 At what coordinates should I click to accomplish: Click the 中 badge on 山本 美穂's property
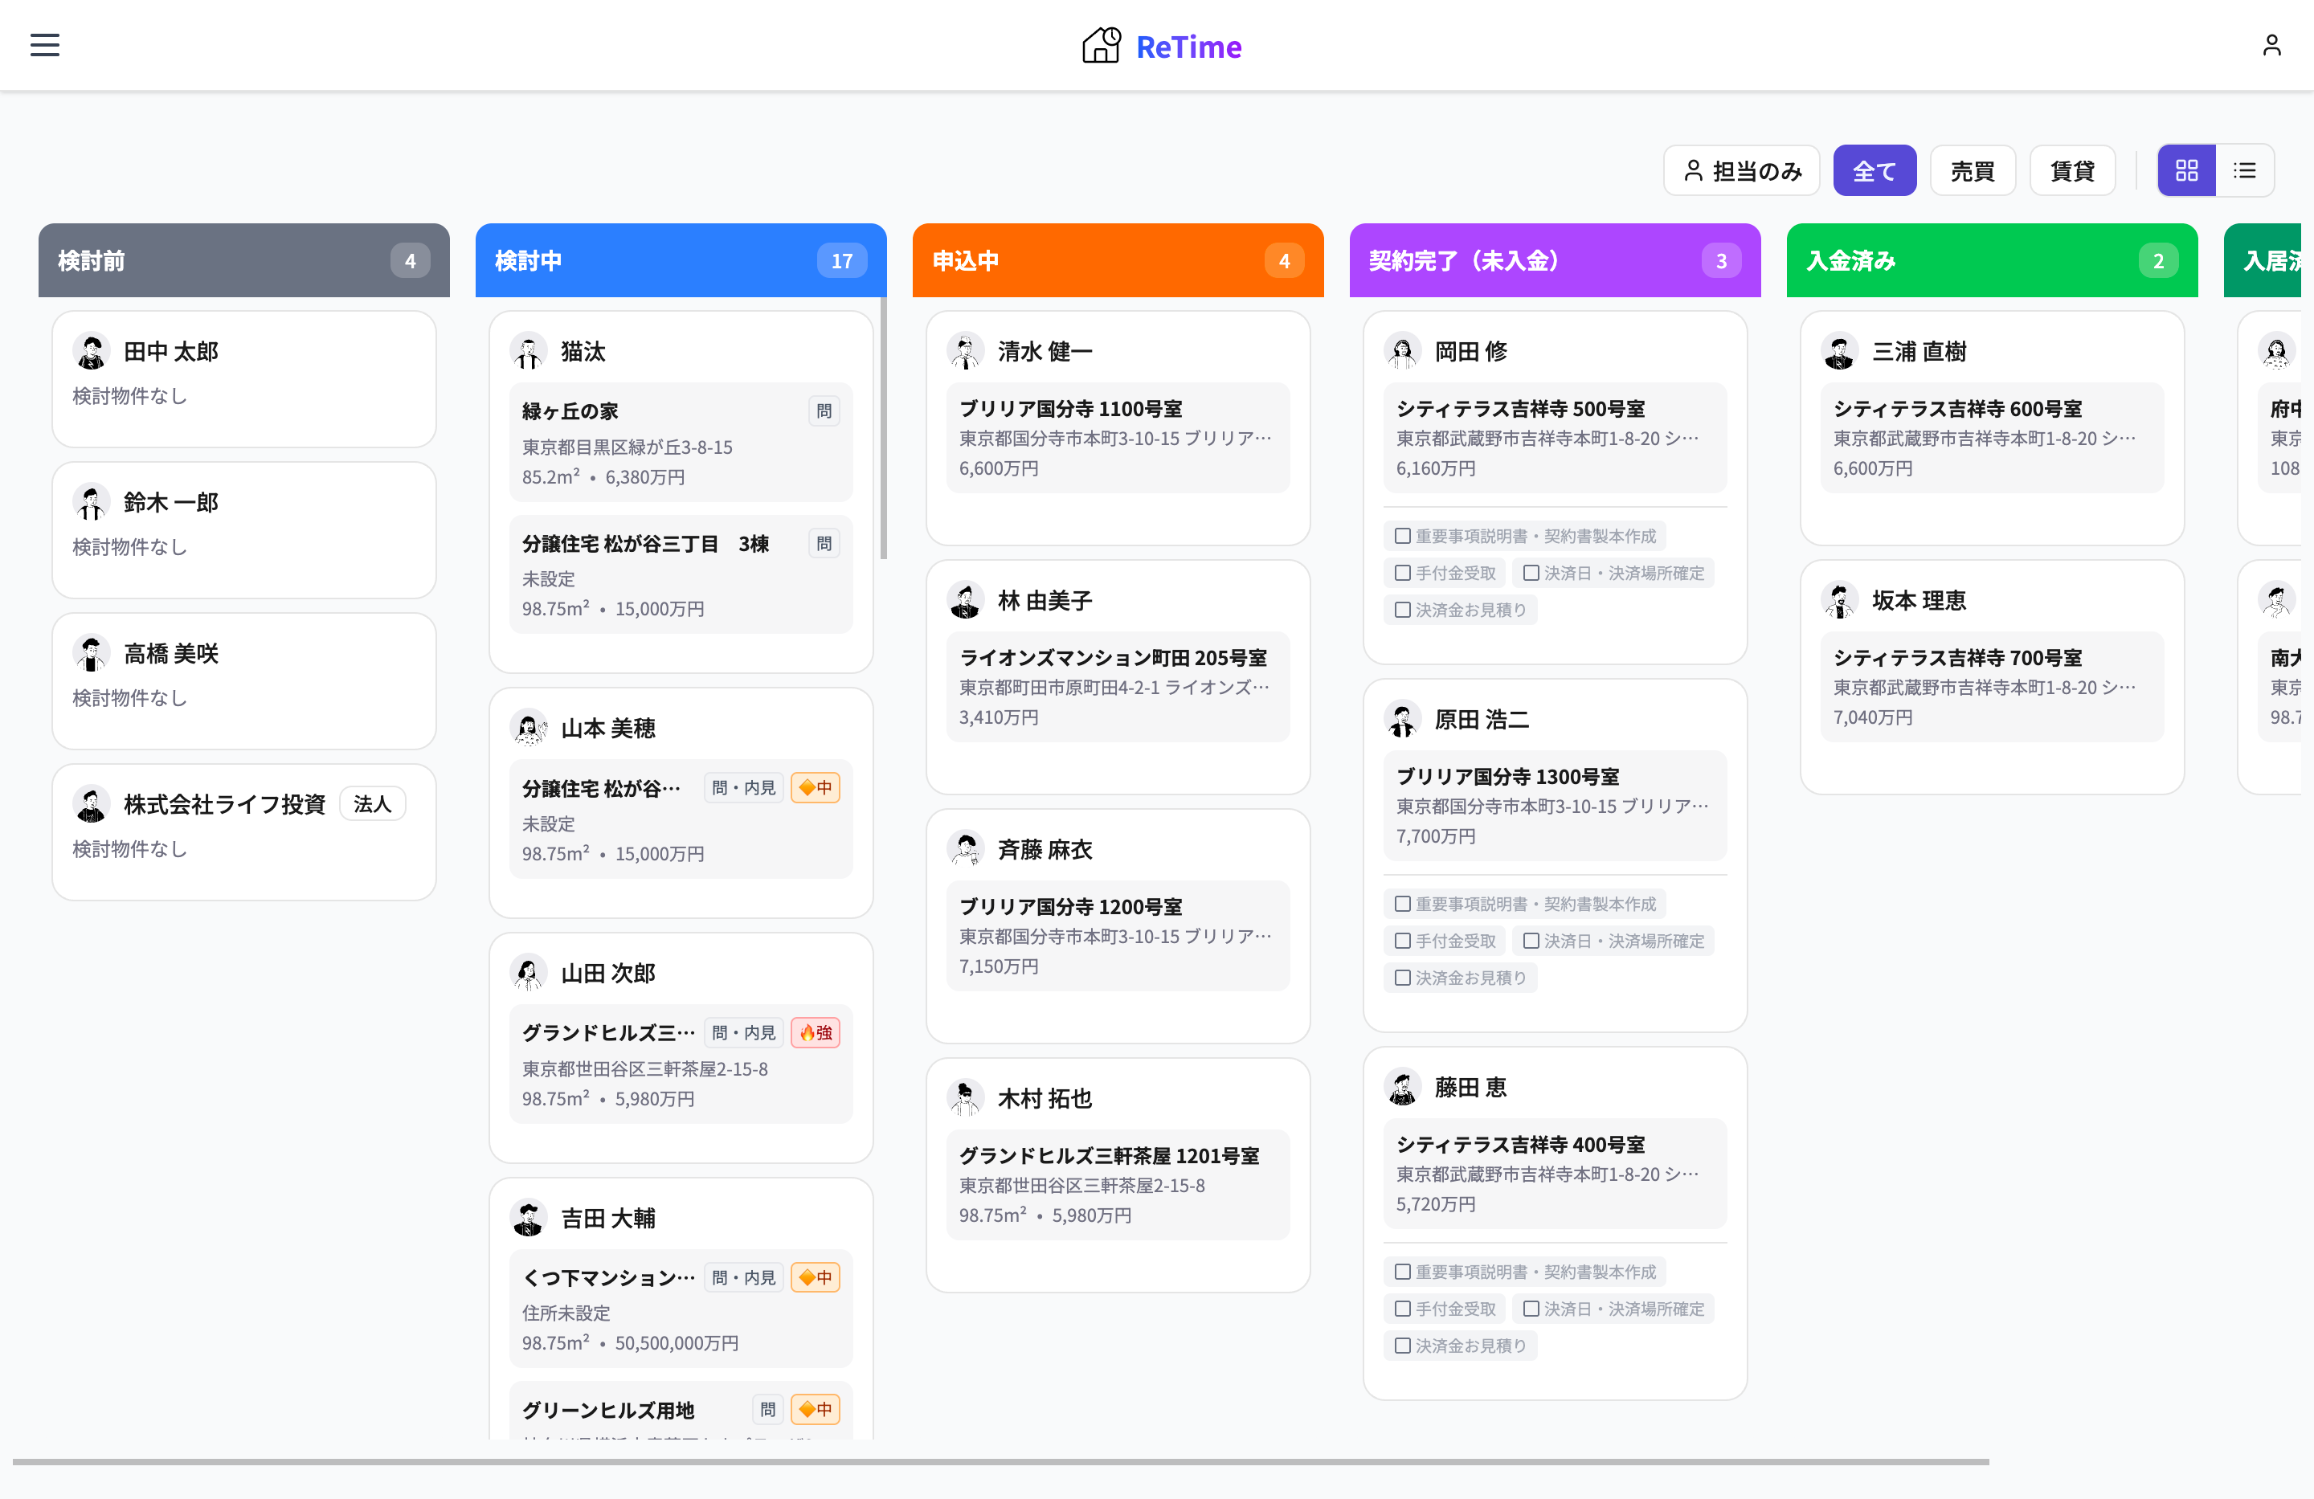[x=816, y=787]
